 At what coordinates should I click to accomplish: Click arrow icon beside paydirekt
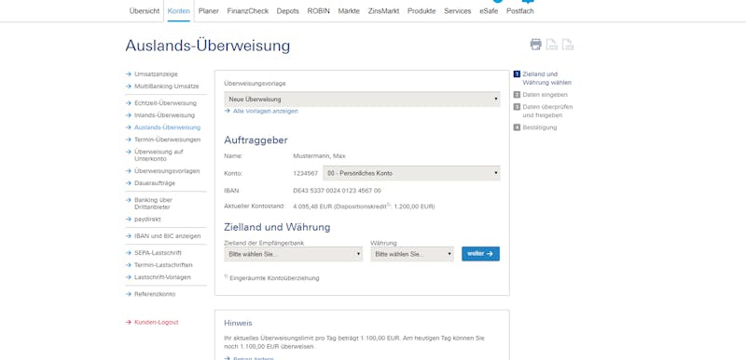tap(128, 220)
